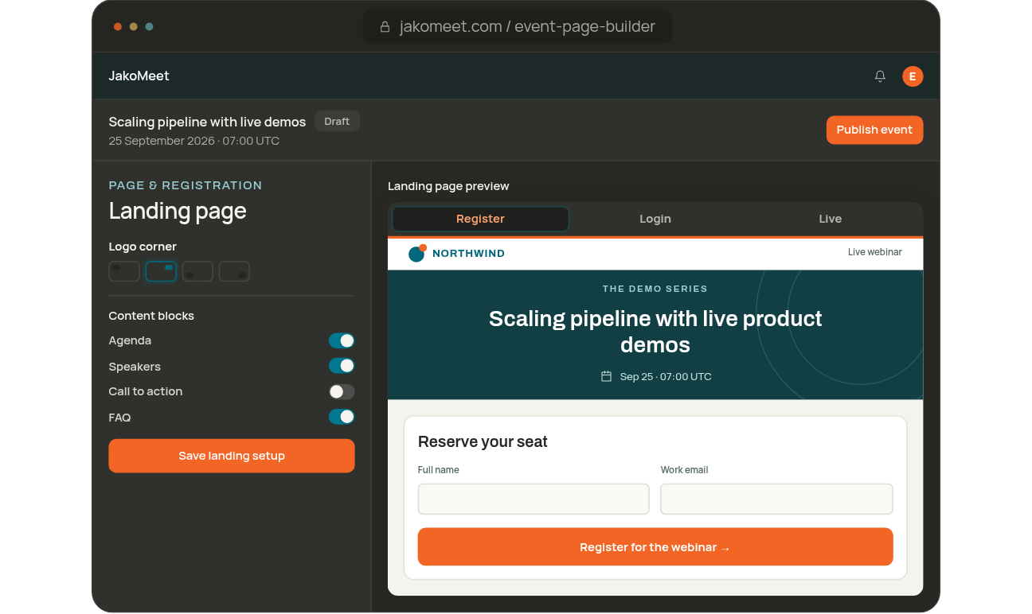Click the Landing page preview label
The height and width of the screenshot is (614, 1032).
[x=448, y=186]
